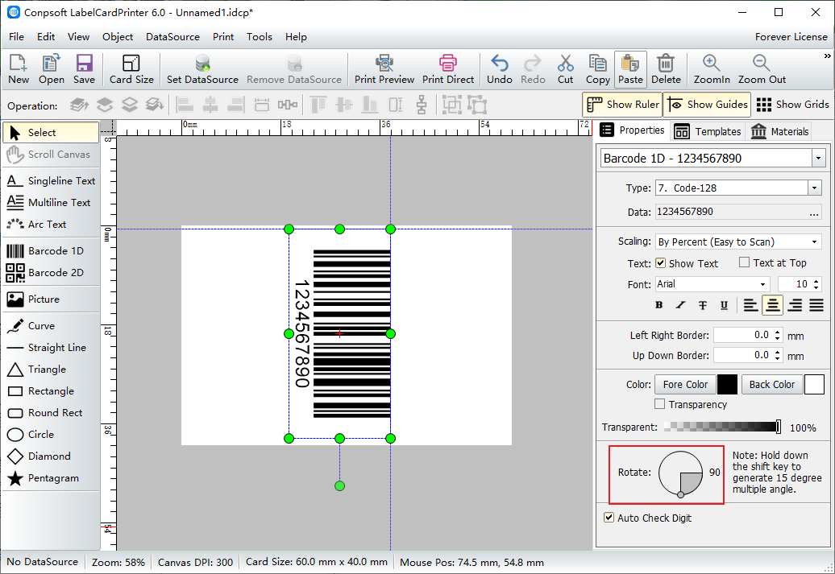Open the Card Size settings
The width and height of the screenshot is (835, 574).
click(x=131, y=69)
